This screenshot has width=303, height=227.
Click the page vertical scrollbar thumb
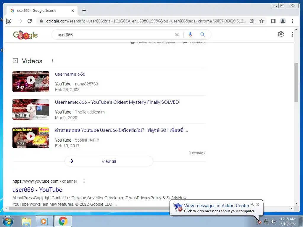click(296, 82)
